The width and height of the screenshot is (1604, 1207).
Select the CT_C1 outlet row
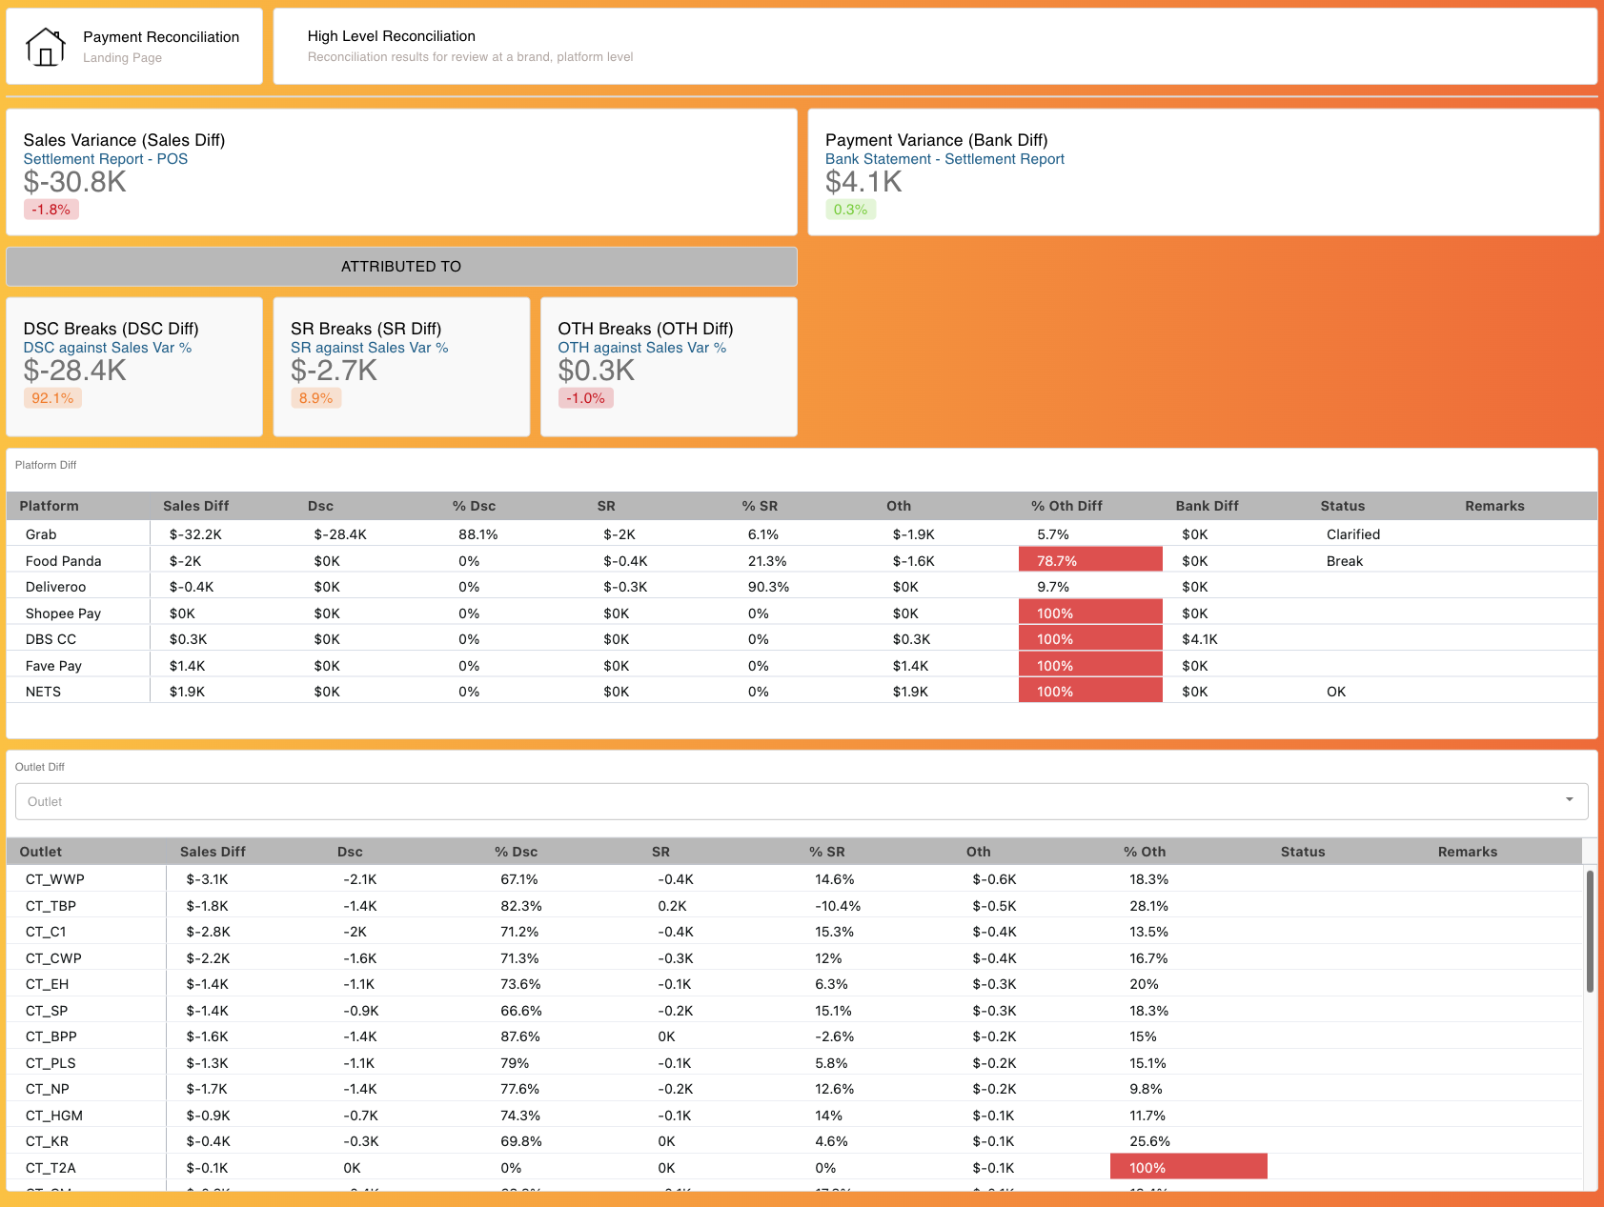tap(795, 932)
